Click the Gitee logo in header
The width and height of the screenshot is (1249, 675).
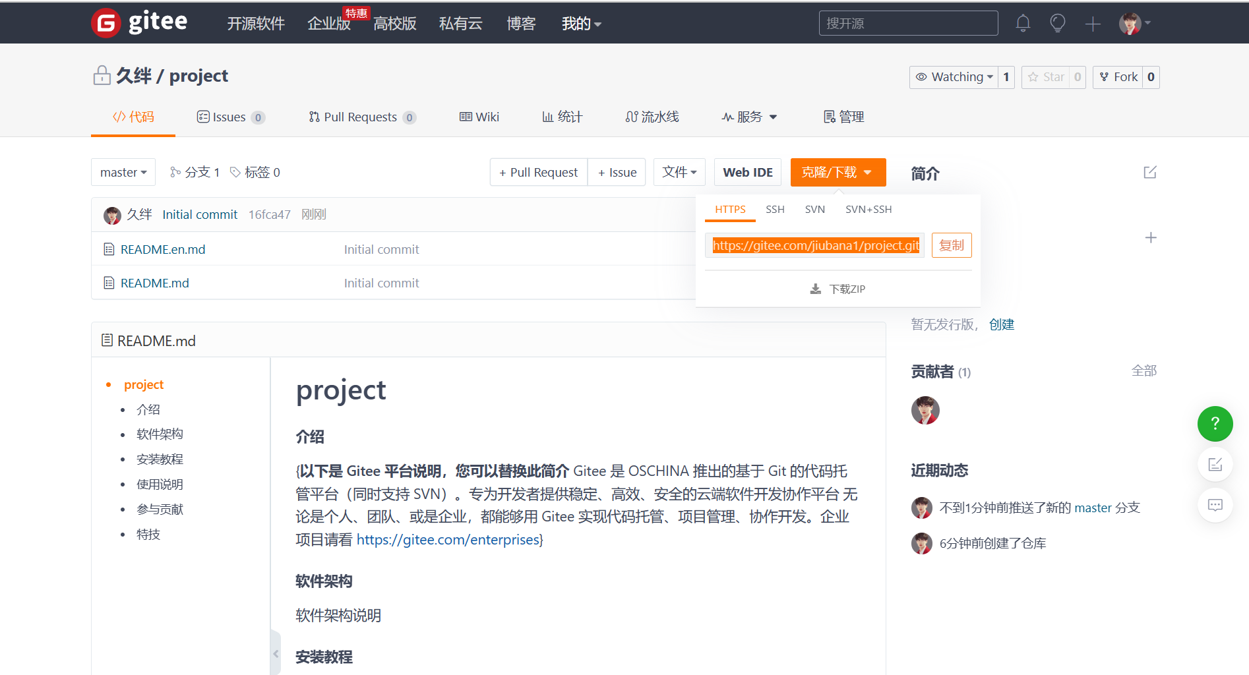click(x=139, y=23)
